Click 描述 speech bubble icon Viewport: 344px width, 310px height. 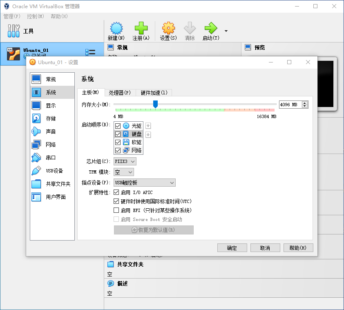point(111,283)
